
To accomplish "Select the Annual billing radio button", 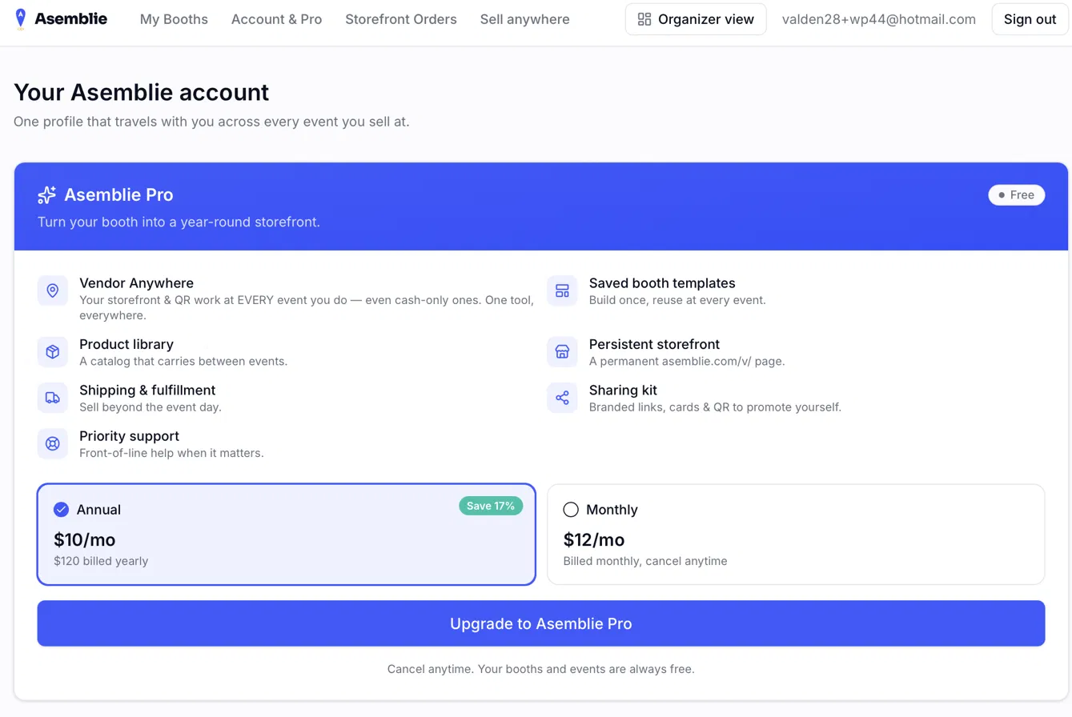I will pyautogui.click(x=61, y=510).
